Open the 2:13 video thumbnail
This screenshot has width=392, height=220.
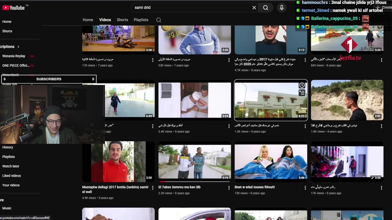pyautogui.click(x=271, y=39)
